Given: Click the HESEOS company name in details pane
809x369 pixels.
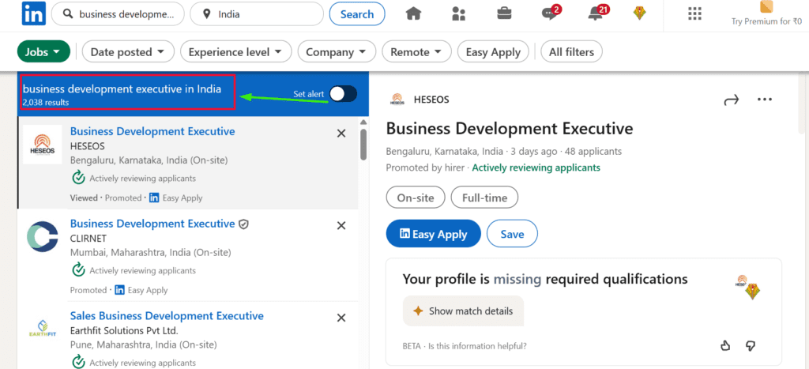Looking at the screenshot, I should 431,100.
